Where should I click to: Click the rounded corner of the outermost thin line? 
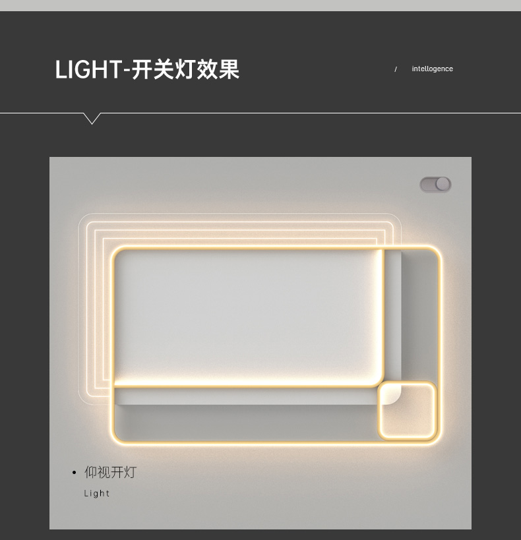[x=83, y=219]
